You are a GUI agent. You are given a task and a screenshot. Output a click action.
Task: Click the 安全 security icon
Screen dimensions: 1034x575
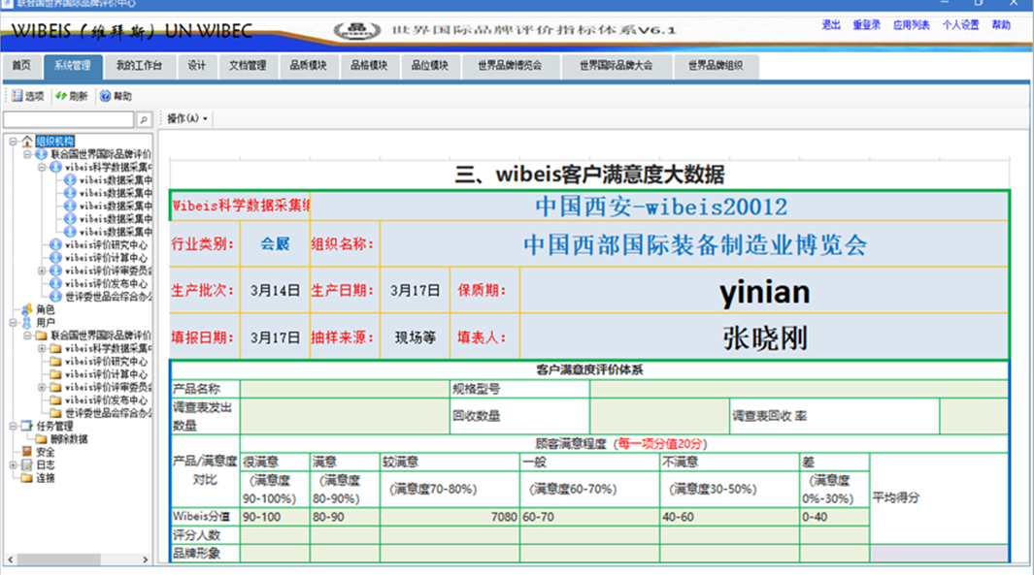pos(27,452)
